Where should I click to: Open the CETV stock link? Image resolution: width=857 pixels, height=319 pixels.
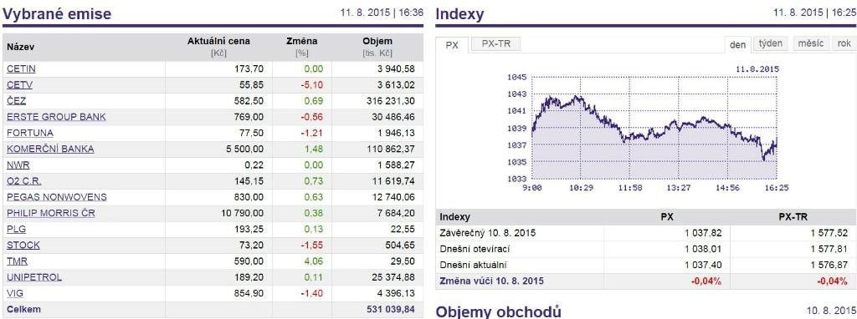tap(20, 85)
